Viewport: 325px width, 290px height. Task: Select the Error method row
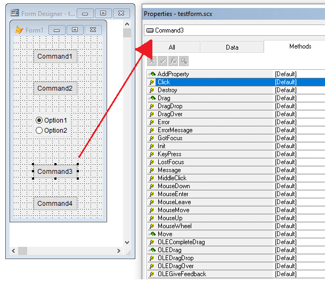(236, 122)
